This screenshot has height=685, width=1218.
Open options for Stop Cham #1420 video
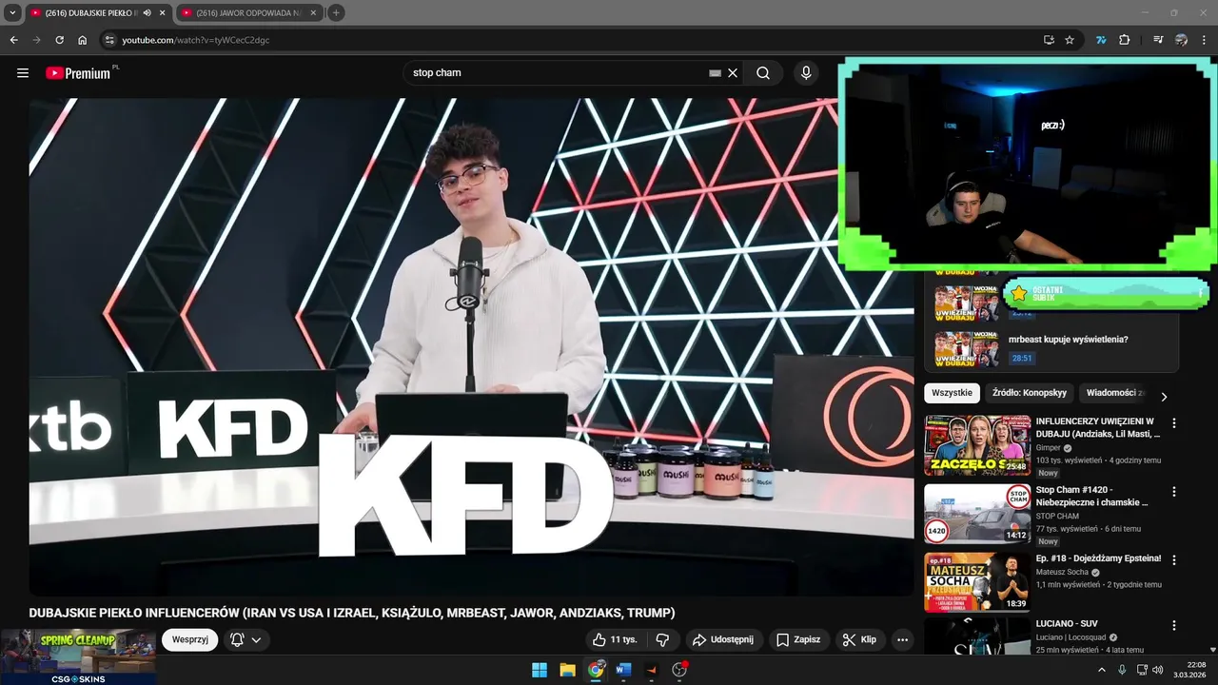coord(1174,492)
